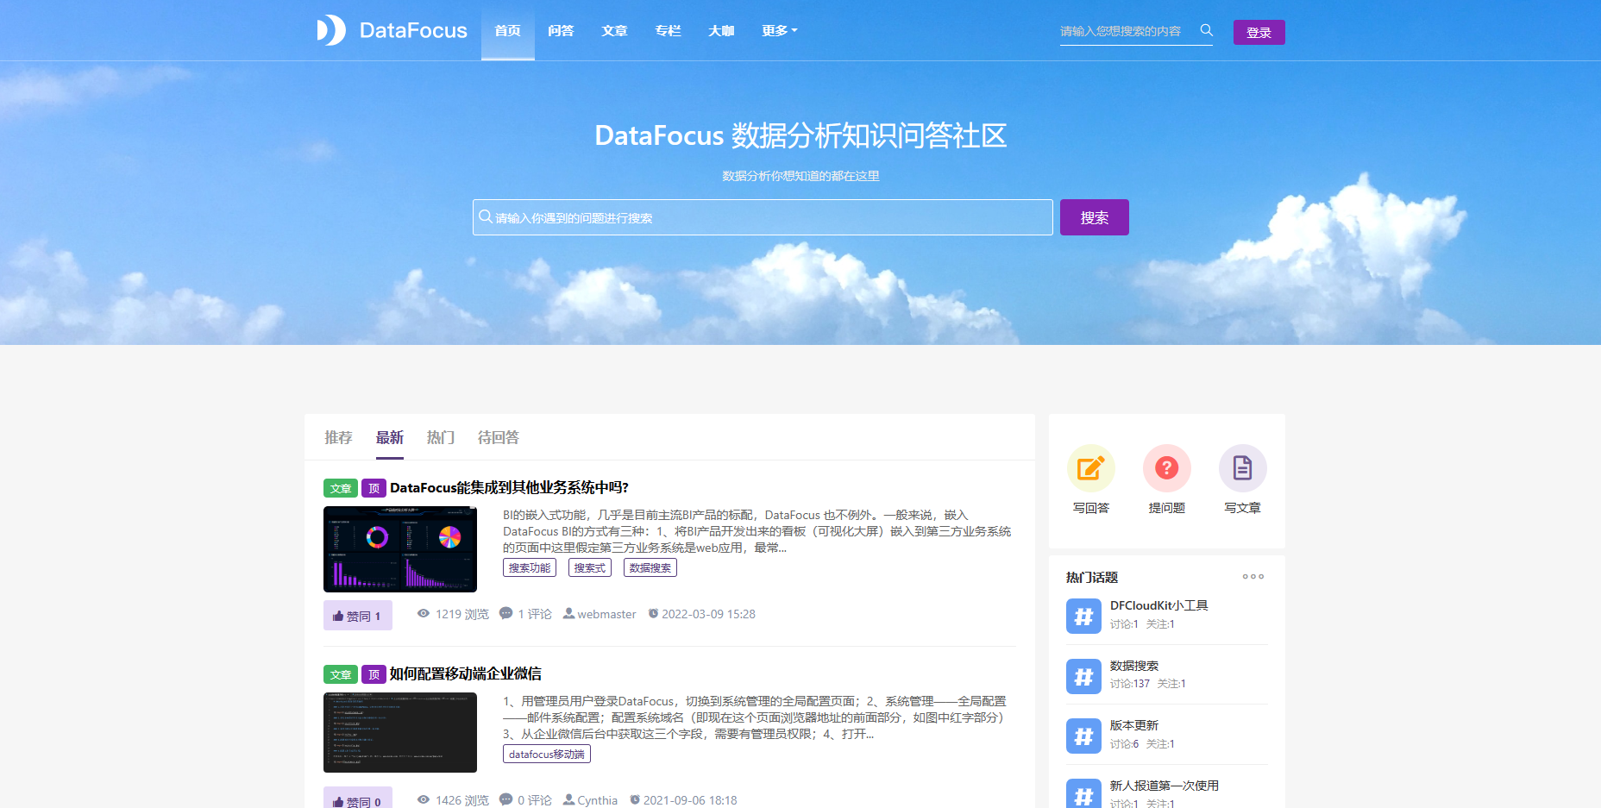Open the 专栏 nav item

(669, 30)
